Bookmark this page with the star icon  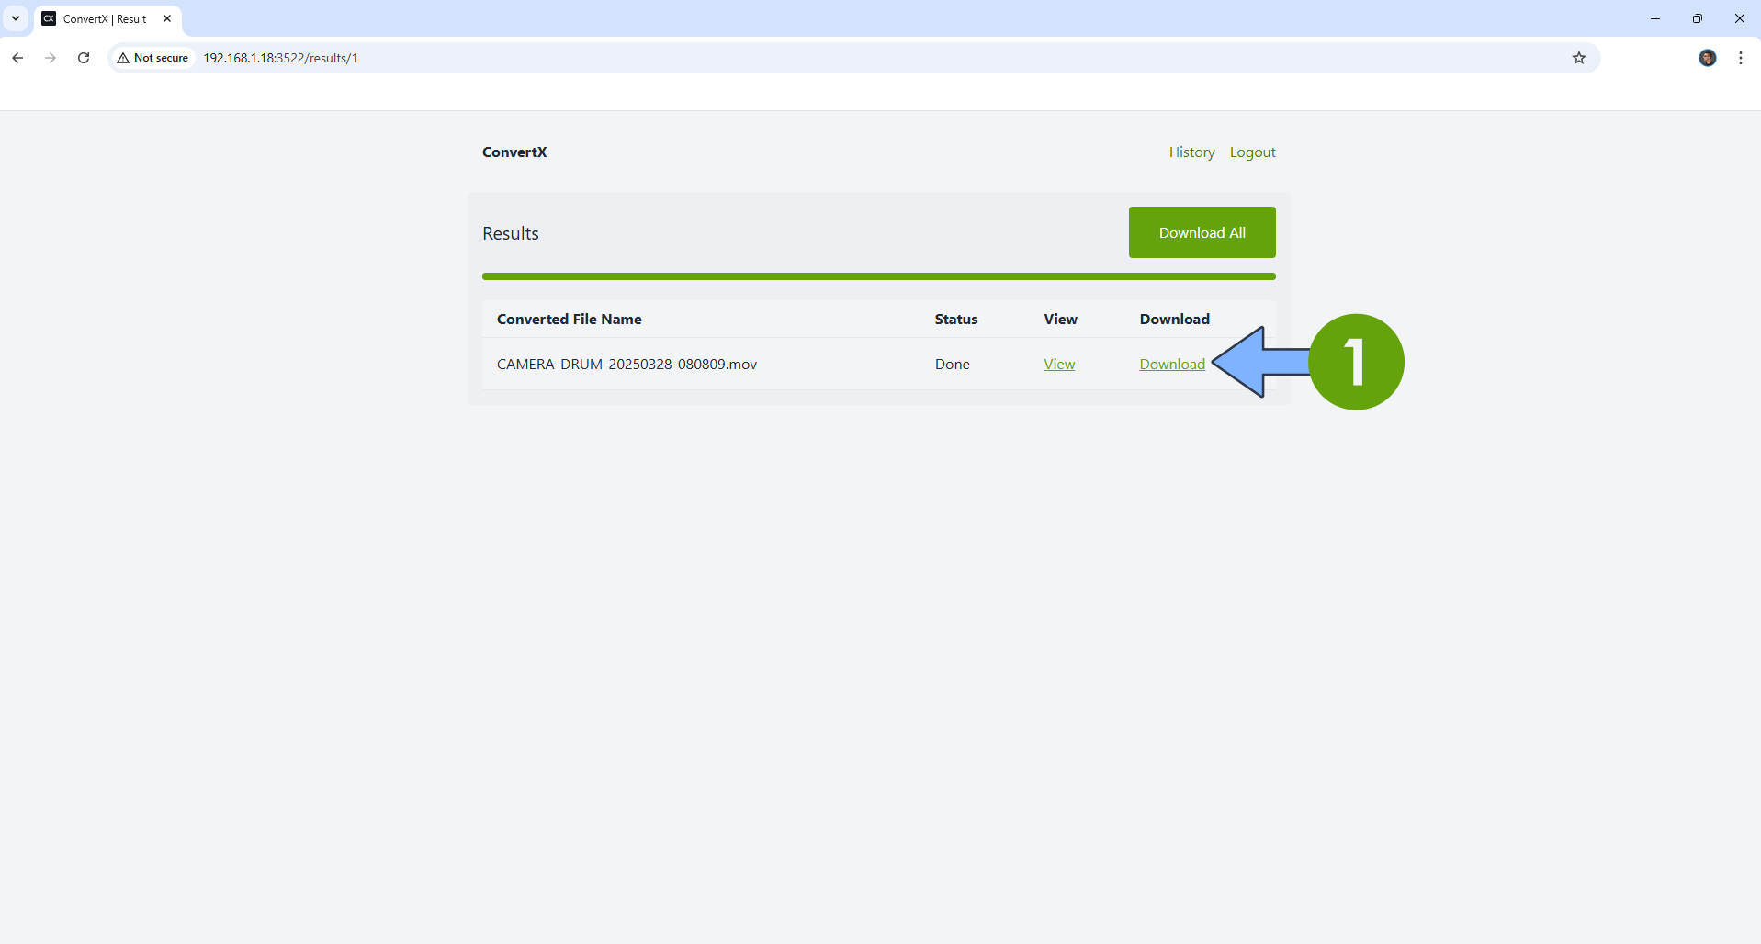tap(1579, 58)
